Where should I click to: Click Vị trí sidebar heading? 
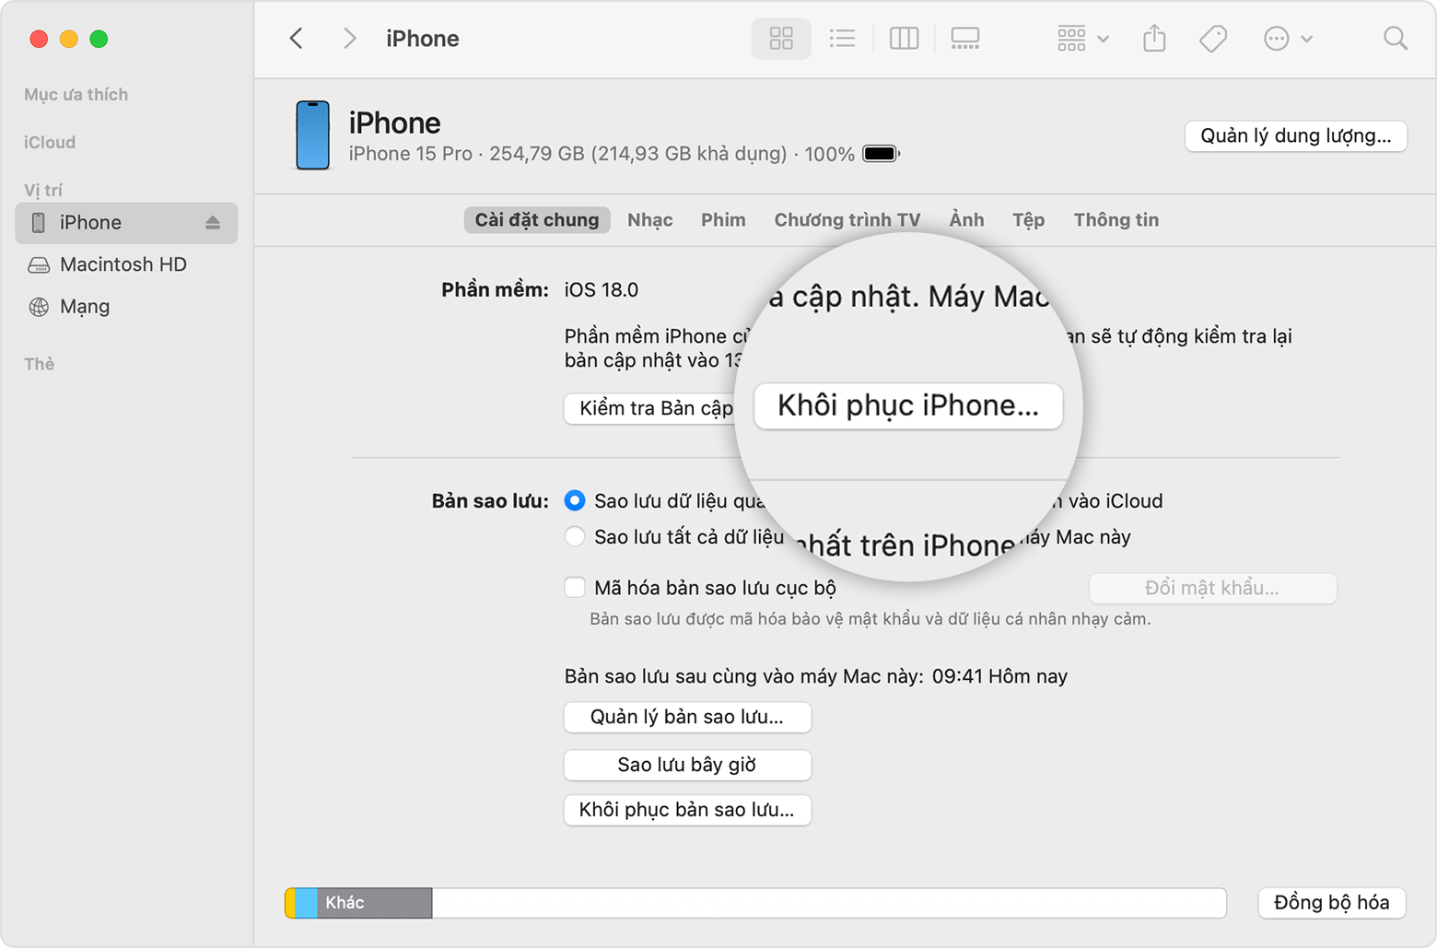43,191
